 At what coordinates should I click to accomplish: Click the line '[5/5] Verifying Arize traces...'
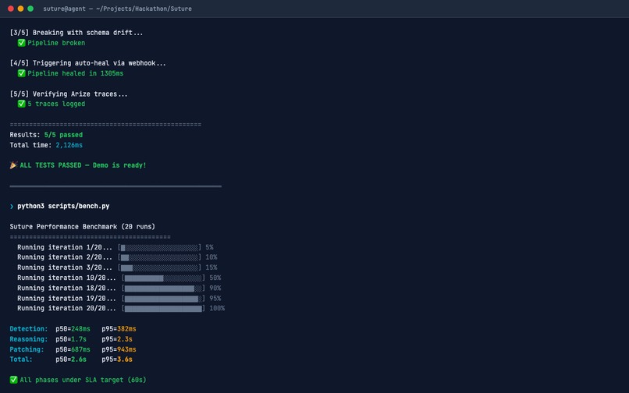click(x=69, y=94)
